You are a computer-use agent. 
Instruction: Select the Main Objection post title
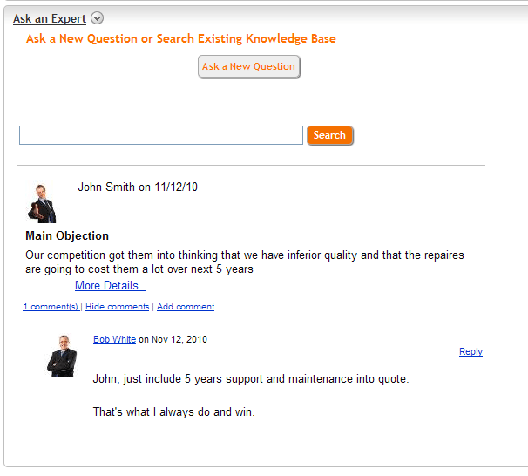pos(67,235)
